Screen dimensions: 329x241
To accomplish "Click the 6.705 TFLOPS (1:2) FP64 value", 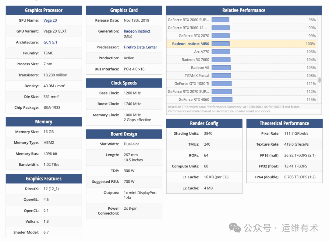I will pyautogui.click(x=300, y=177).
